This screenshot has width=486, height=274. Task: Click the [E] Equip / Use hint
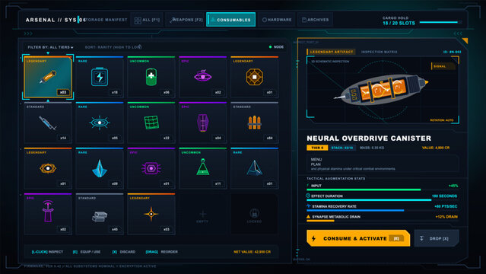pyautogui.click(x=87, y=252)
